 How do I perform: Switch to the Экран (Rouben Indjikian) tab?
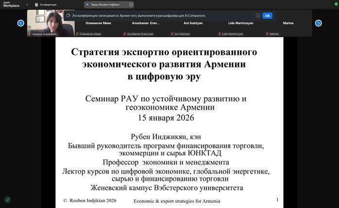pyautogui.click(x=108, y=4)
